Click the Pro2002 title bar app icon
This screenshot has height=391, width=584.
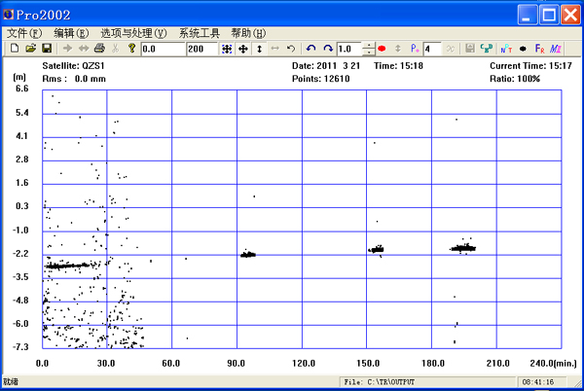[x=8, y=15]
